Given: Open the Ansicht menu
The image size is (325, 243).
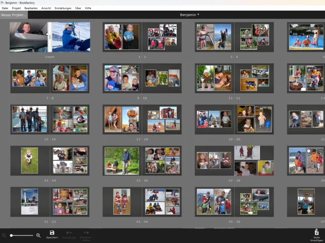Looking at the screenshot, I should (46, 8).
